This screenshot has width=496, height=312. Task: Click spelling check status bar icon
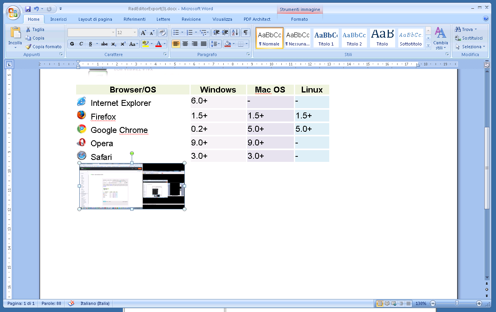pyautogui.click(x=71, y=303)
